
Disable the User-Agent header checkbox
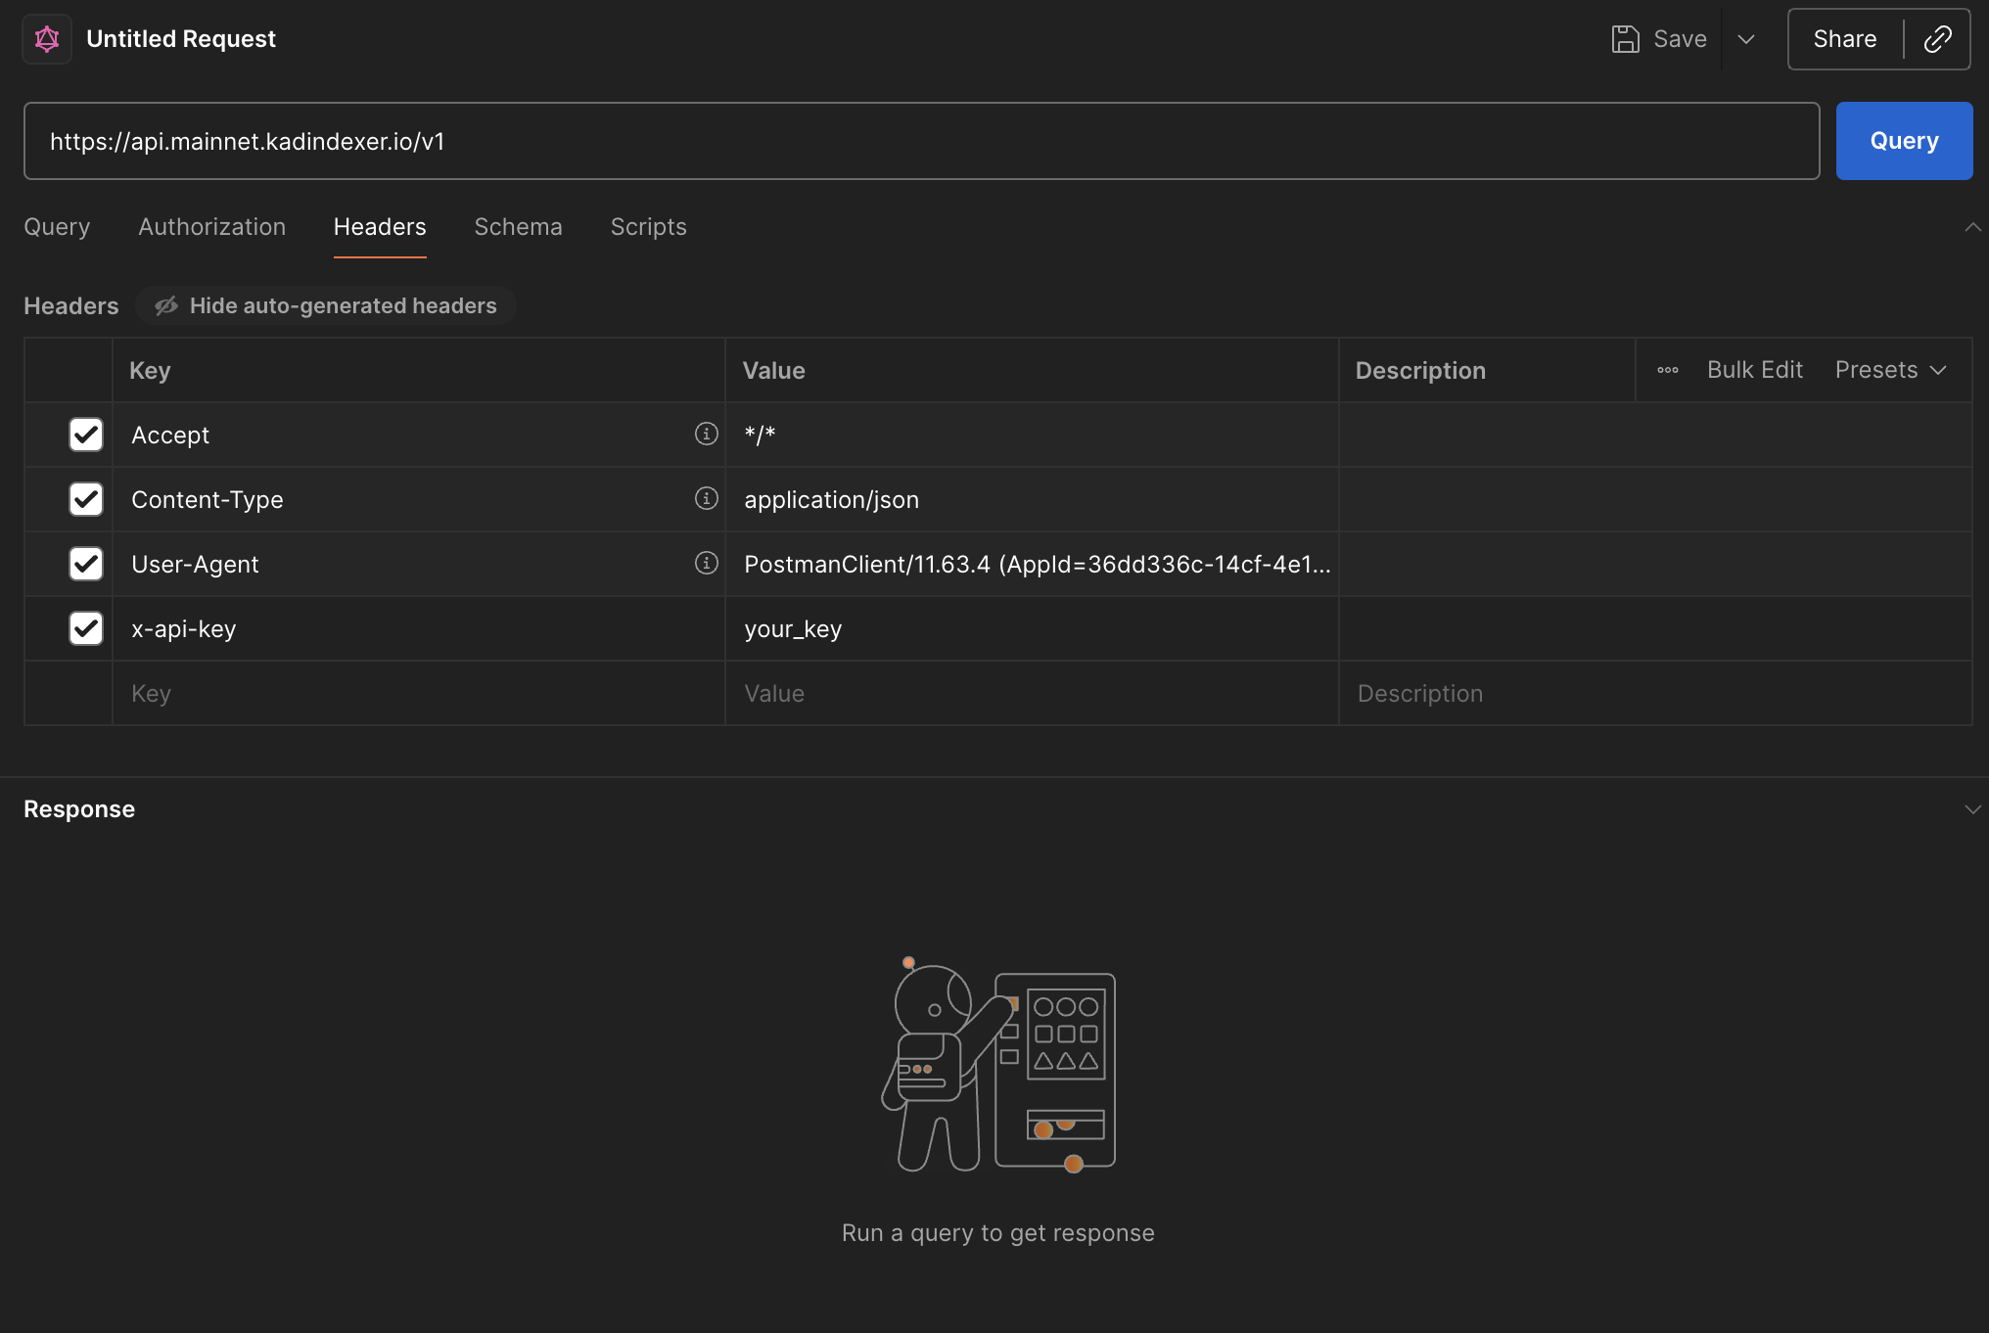[x=86, y=564]
